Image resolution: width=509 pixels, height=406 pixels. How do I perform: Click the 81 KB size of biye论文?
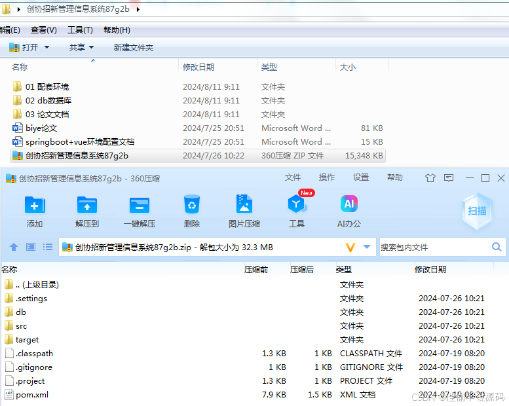(x=372, y=128)
